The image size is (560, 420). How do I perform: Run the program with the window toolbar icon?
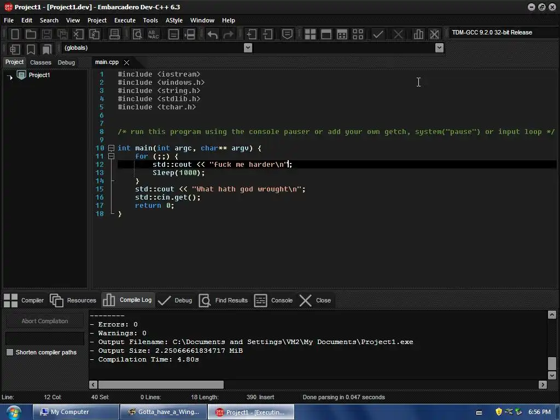click(x=326, y=34)
